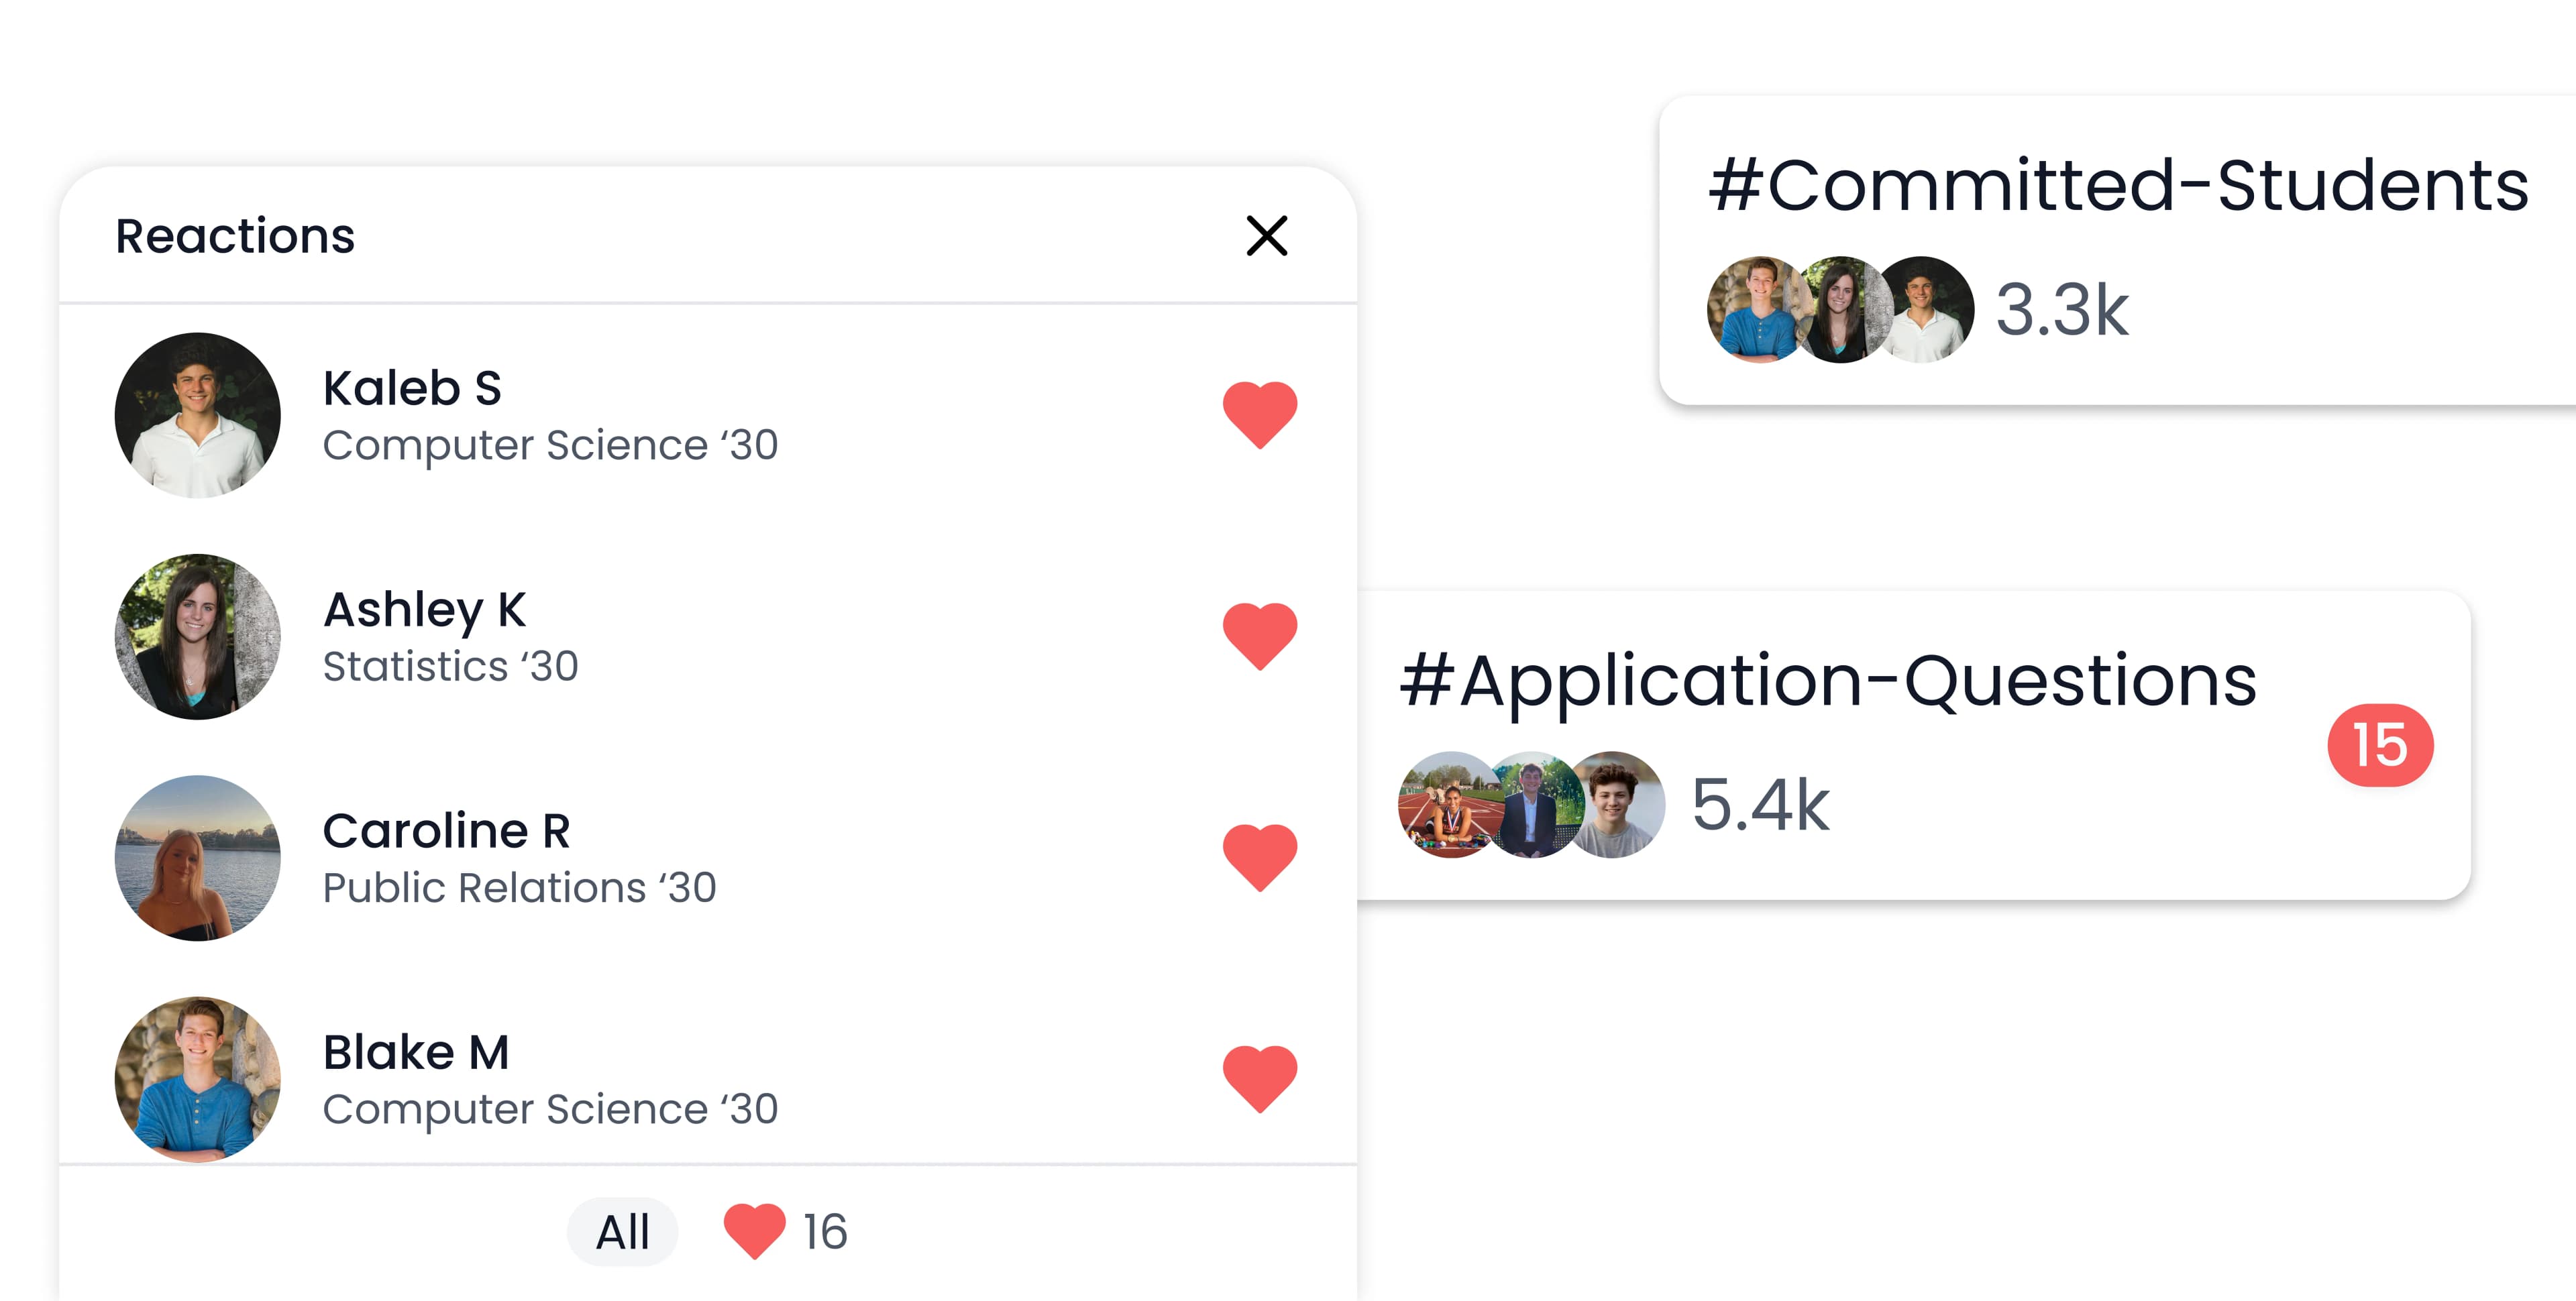Click the heart icon beside Caroline R
Image resolution: width=2576 pixels, height=1301 pixels.
pos(1260,857)
